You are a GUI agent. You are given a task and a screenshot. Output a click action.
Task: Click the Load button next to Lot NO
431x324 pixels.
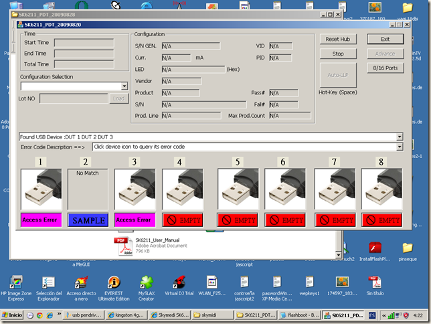click(x=119, y=98)
